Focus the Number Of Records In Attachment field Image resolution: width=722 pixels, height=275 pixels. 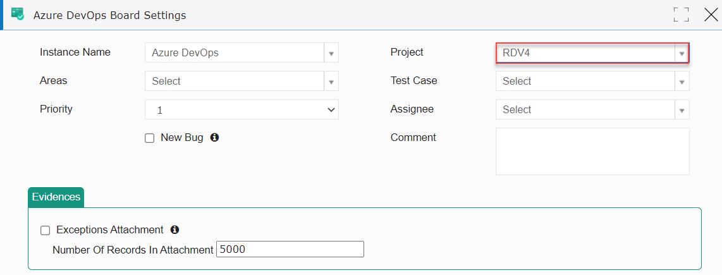tap(290, 249)
